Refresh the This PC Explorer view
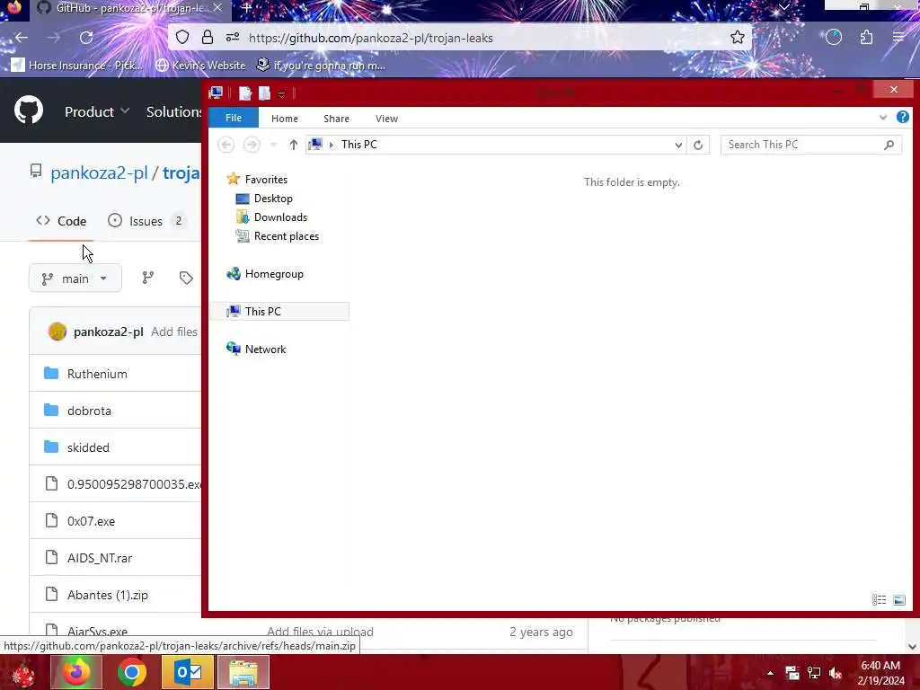The image size is (920, 690). (697, 145)
